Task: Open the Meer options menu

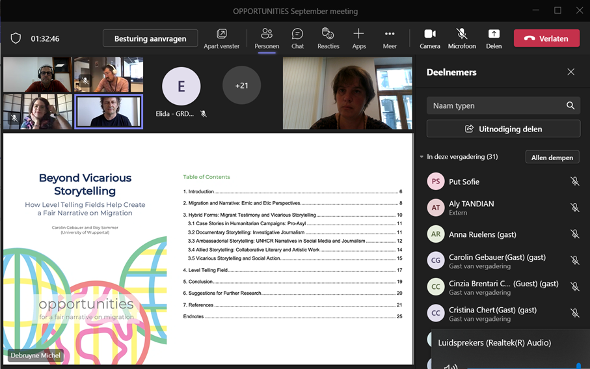Action: [x=390, y=38]
